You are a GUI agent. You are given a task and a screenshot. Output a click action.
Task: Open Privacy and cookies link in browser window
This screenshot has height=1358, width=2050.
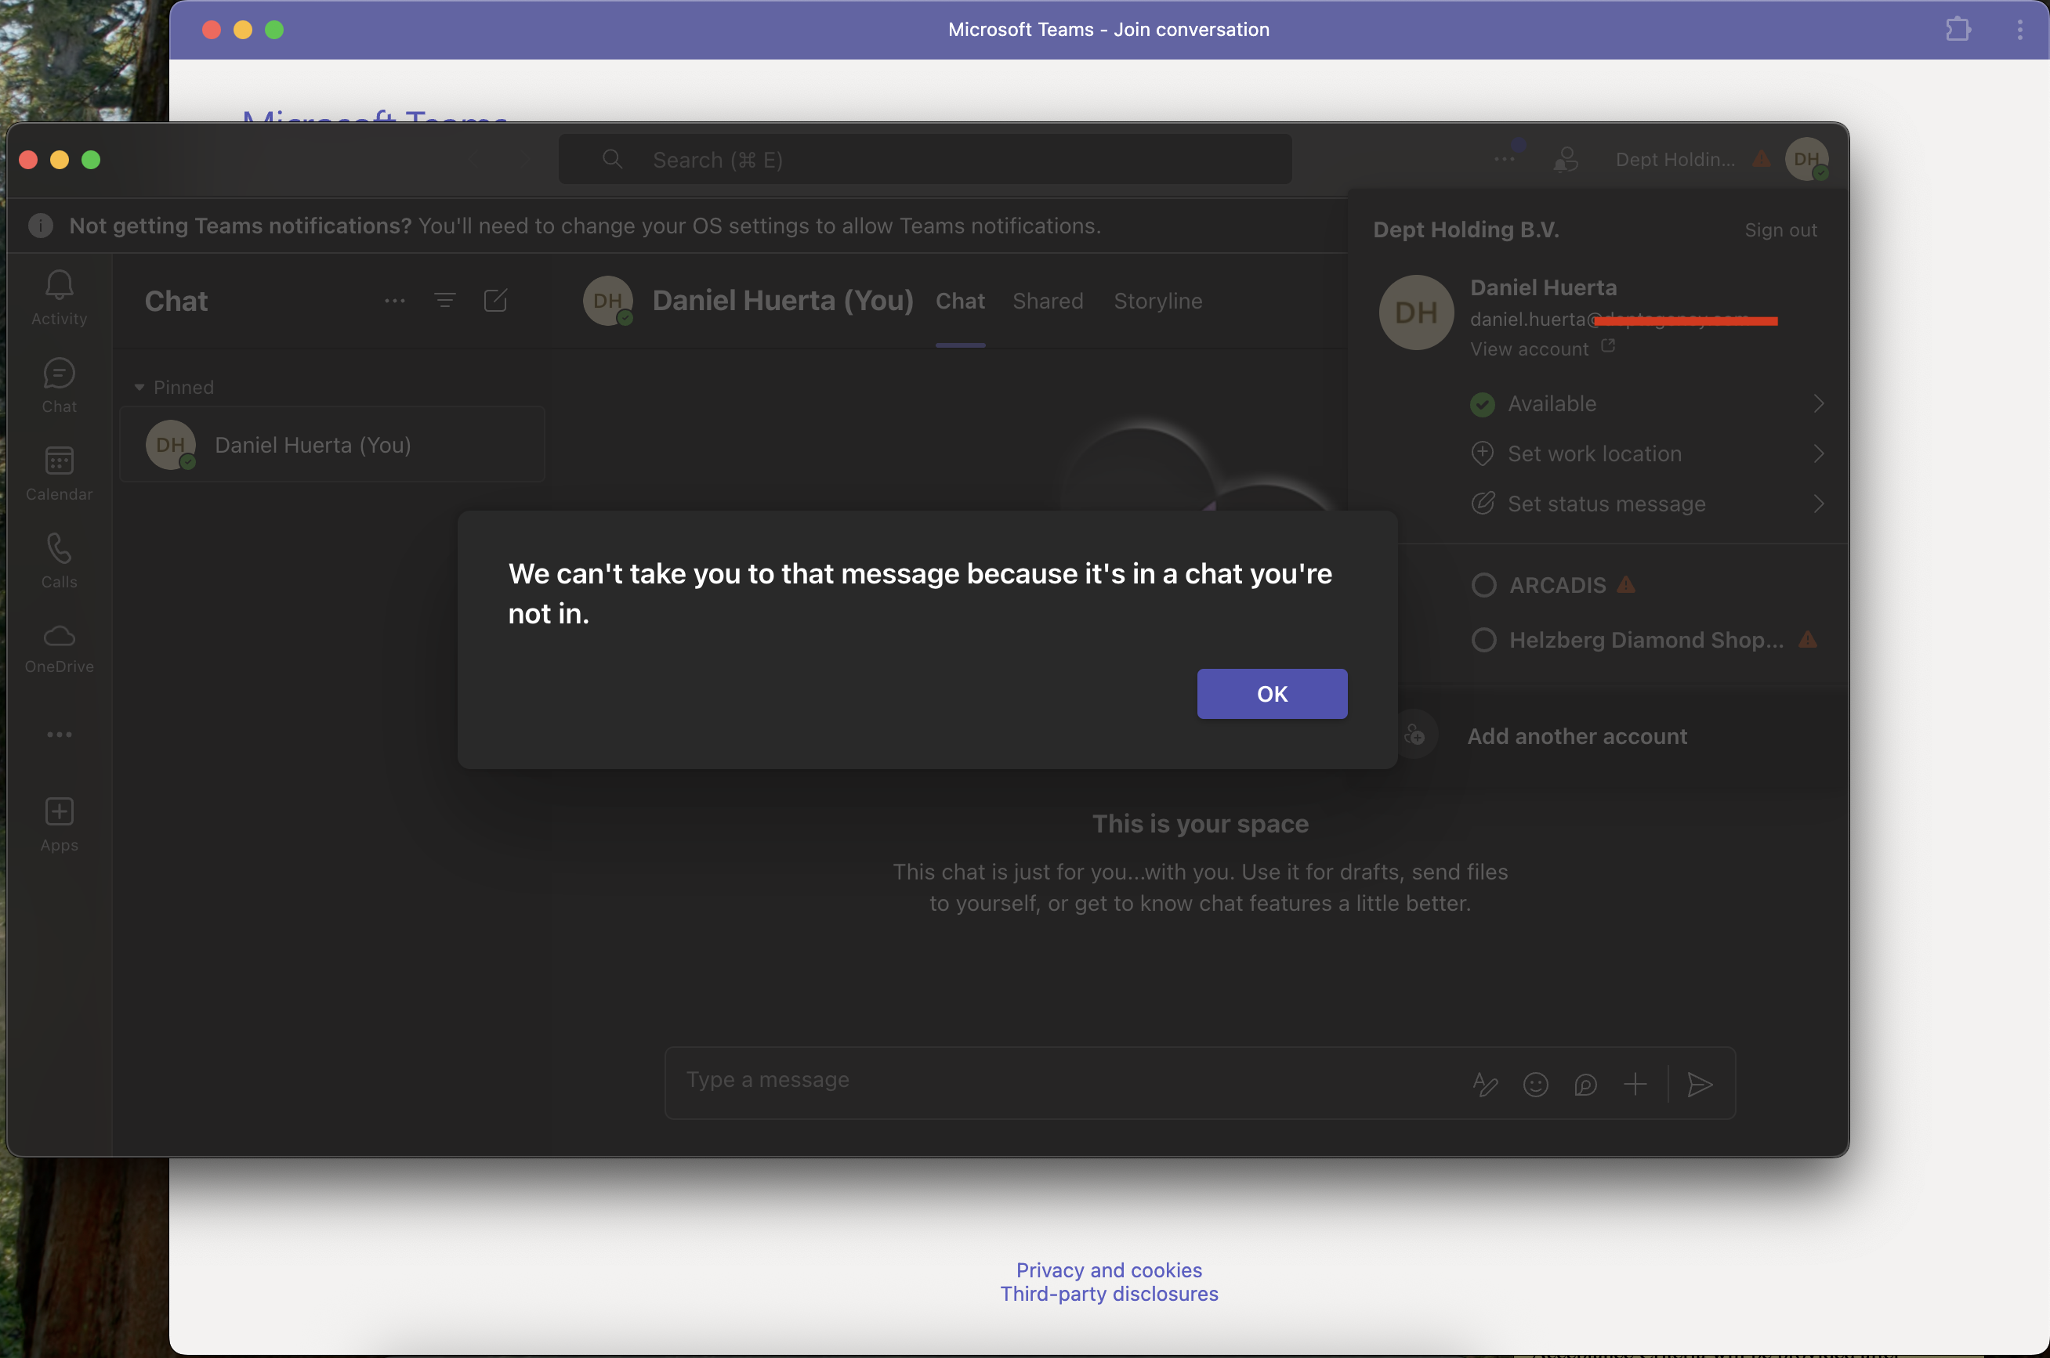[x=1108, y=1270]
